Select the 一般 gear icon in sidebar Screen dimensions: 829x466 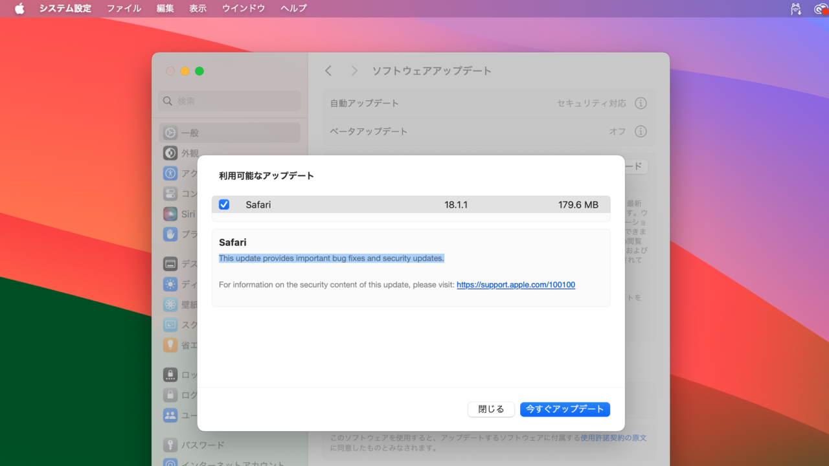pos(170,133)
